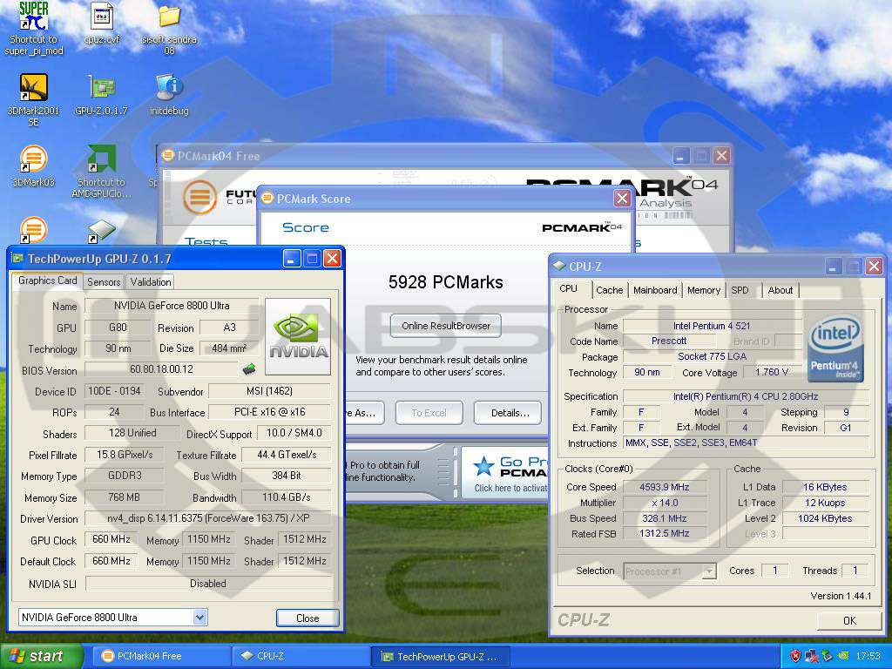Click the Core Voltage value 1.760 V
This screenshot has height=669, width=892.
(x=772, y=372)
